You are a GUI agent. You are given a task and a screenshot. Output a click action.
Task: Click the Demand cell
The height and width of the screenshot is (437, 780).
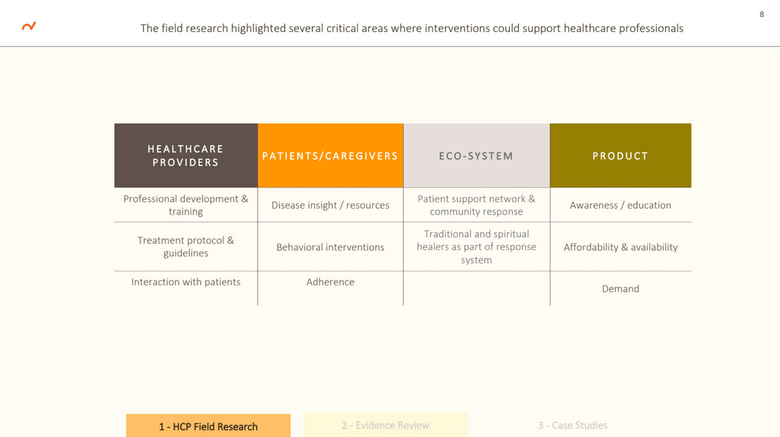pyautogui.click(x=621, y=288)
